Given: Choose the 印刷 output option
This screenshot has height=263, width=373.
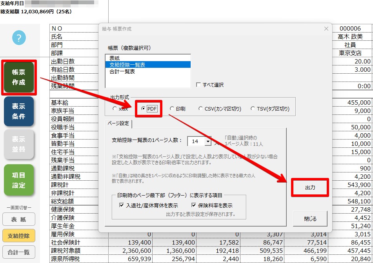Looking at the screenshot, I should click(x=172, y=109).
